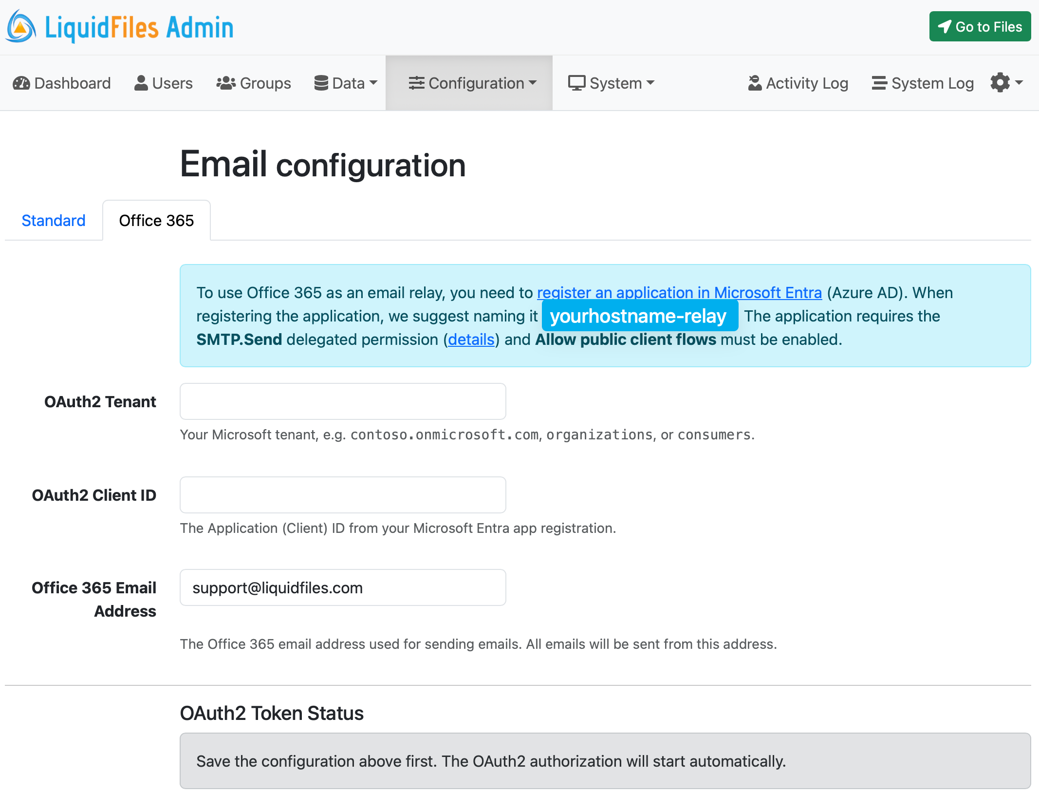Select the Users section icon
1039x812 pixels.
(141, 83)
